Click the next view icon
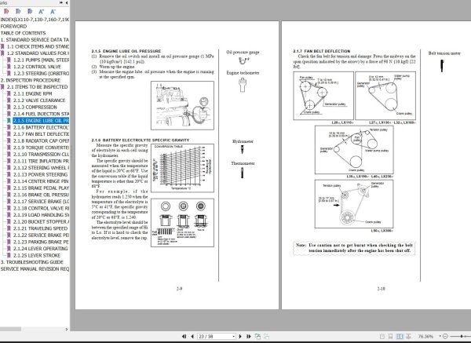 [266, 337]
